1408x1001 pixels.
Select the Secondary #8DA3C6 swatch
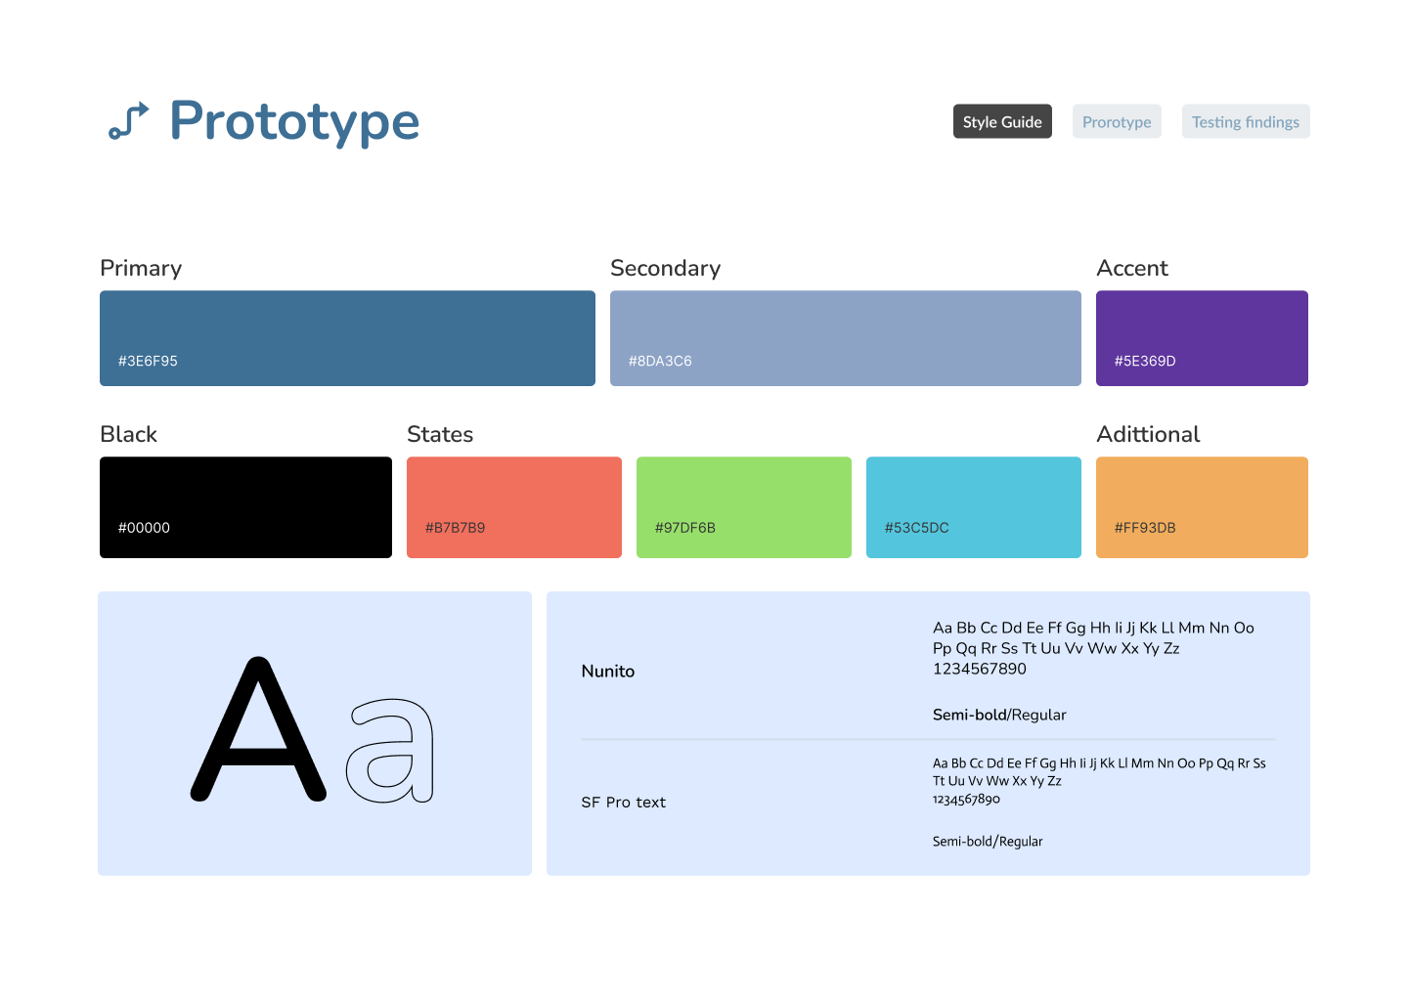click(845, 338)
